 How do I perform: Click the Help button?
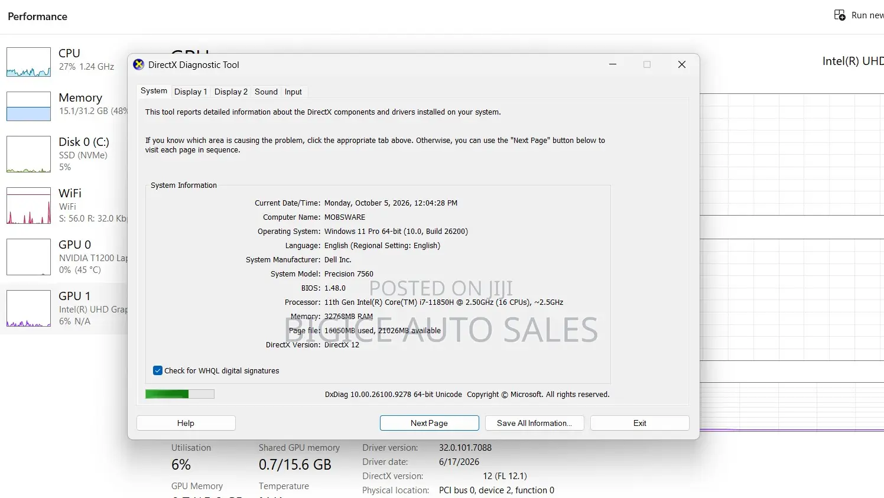[186, 423]
